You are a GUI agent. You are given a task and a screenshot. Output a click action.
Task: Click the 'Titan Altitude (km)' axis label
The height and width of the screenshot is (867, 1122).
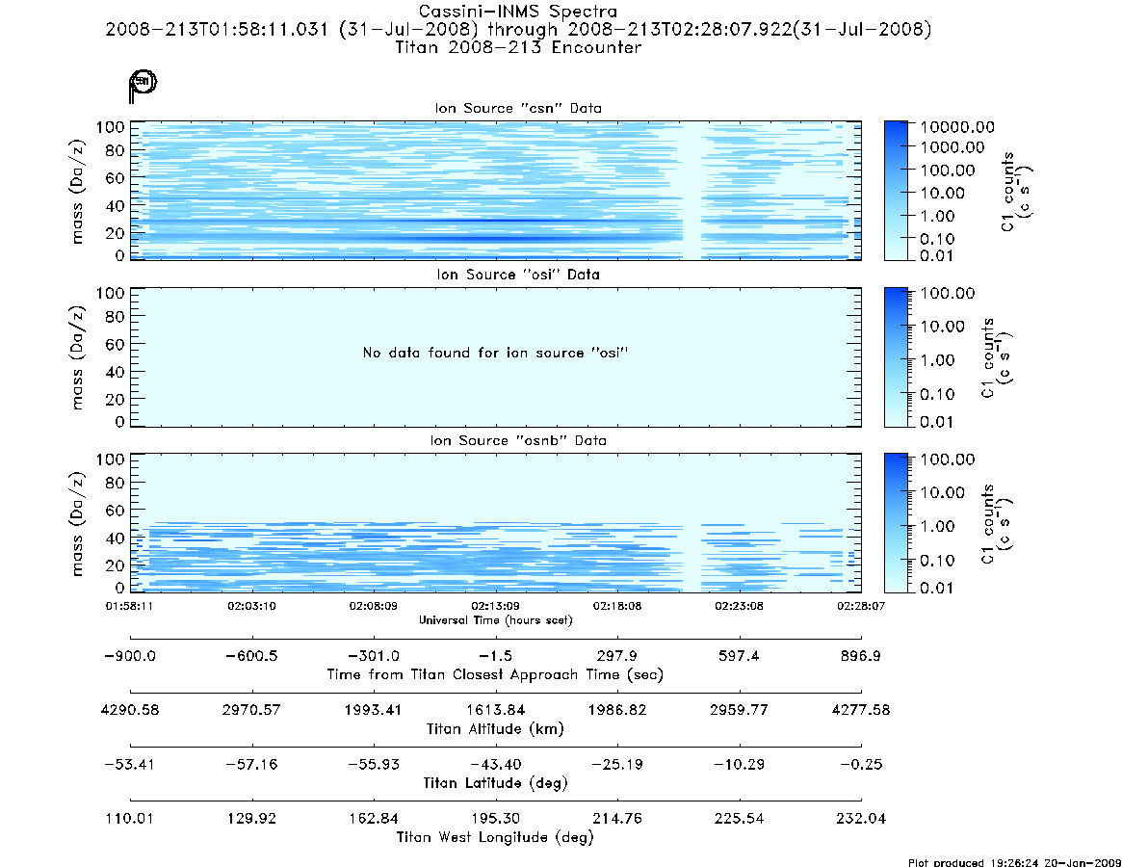pos(495,729)
